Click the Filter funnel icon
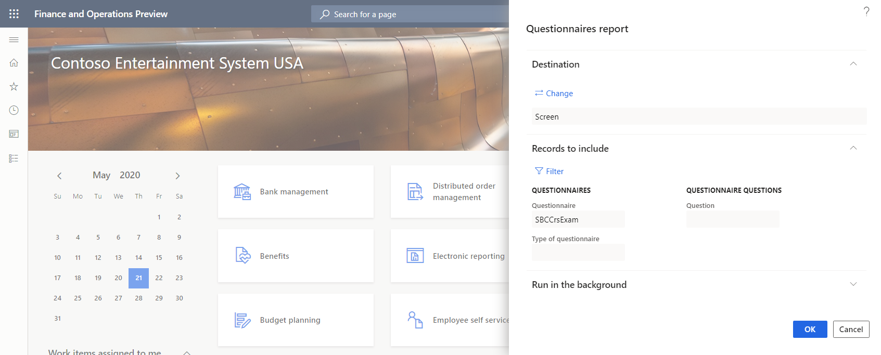 [539, 171]
